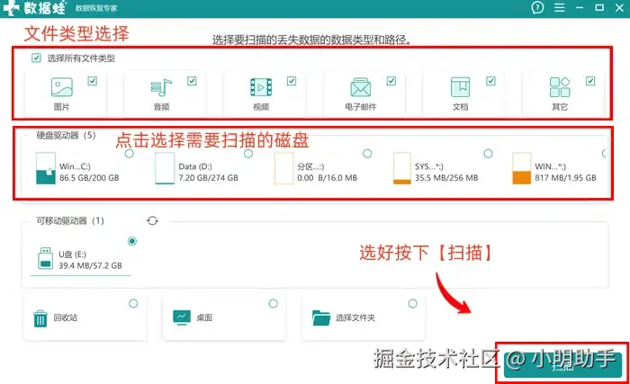Select the SYS 256 MB radio button

pos(488,154)
